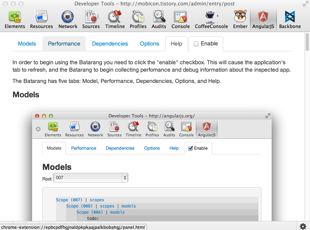Open the Backbone panel
Screen dimensions: 310x230
pos(290,20)
